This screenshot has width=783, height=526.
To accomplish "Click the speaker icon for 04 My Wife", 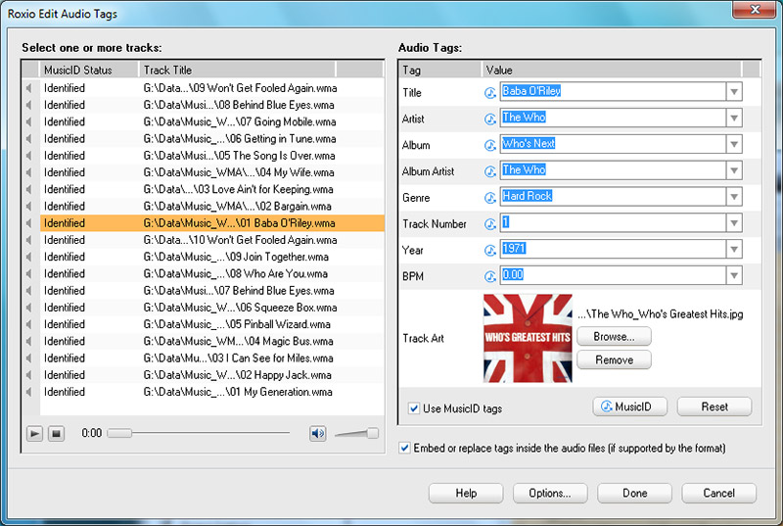I will 29,172.
